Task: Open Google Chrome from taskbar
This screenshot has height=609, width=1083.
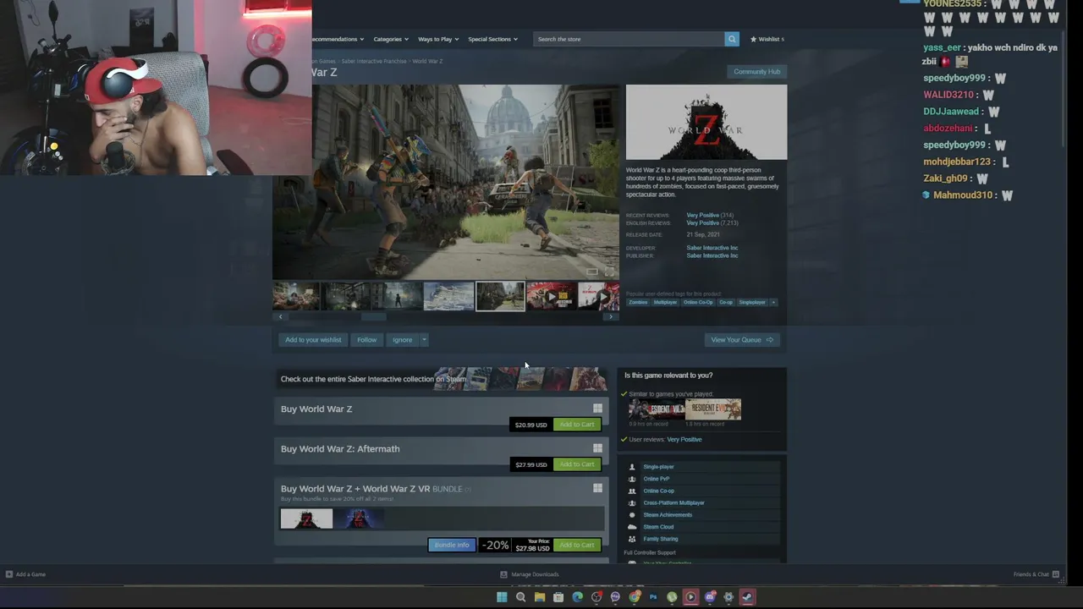Action: click(635, 597)
